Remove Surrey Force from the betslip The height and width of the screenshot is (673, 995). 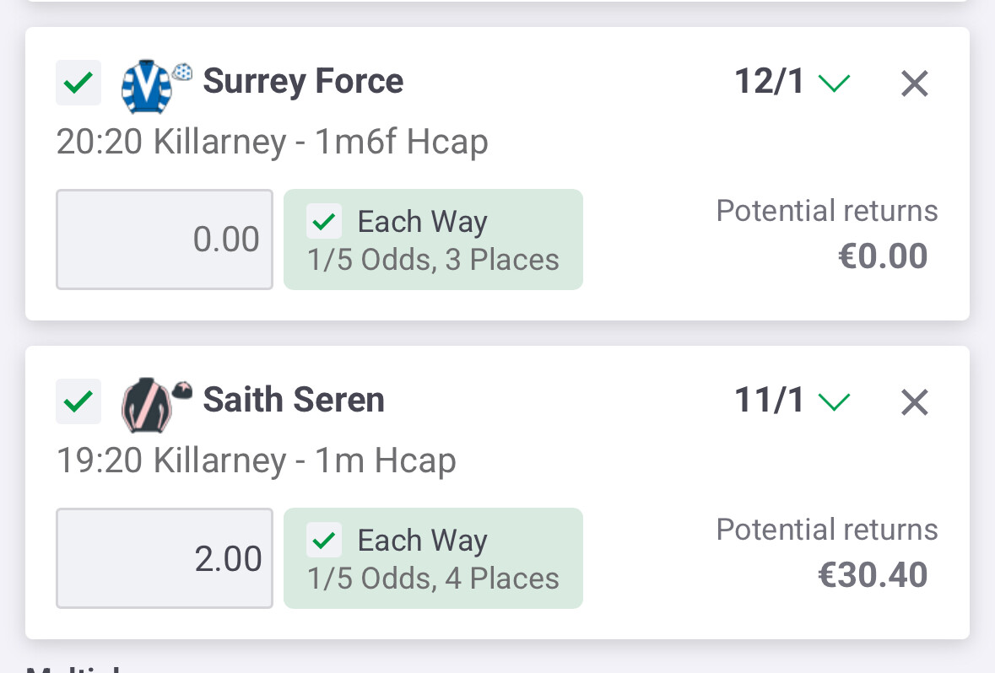(915, 83)
